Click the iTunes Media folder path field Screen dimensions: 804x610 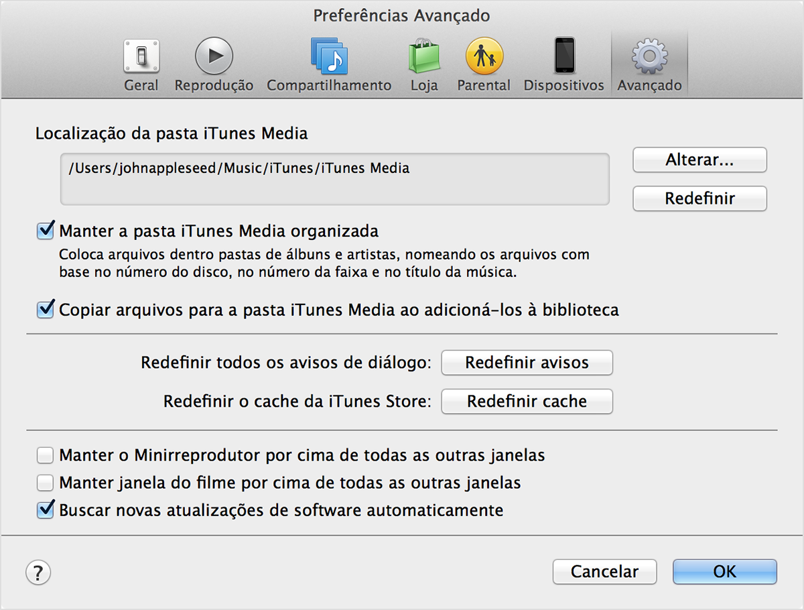[334, 179]
